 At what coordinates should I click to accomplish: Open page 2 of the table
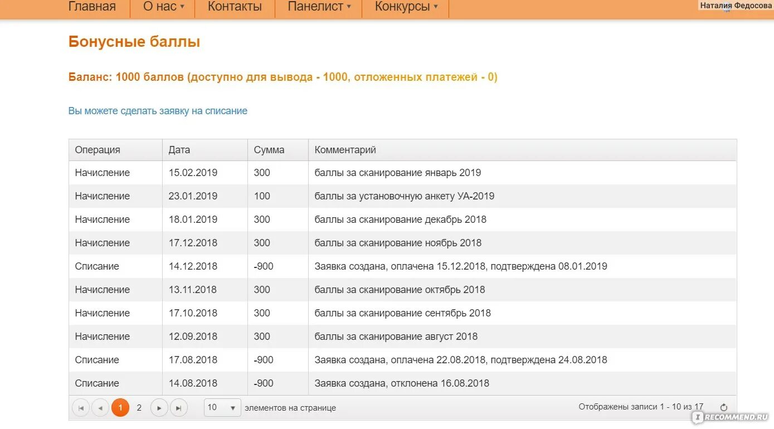click(x=139, y=408)
